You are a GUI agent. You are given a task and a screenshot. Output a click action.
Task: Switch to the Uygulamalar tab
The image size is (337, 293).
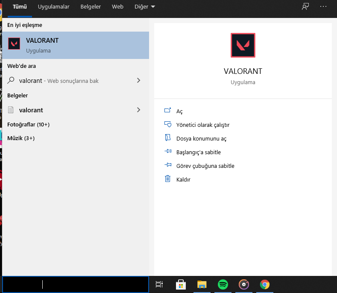pyautogui.click(x=53, y=7)
